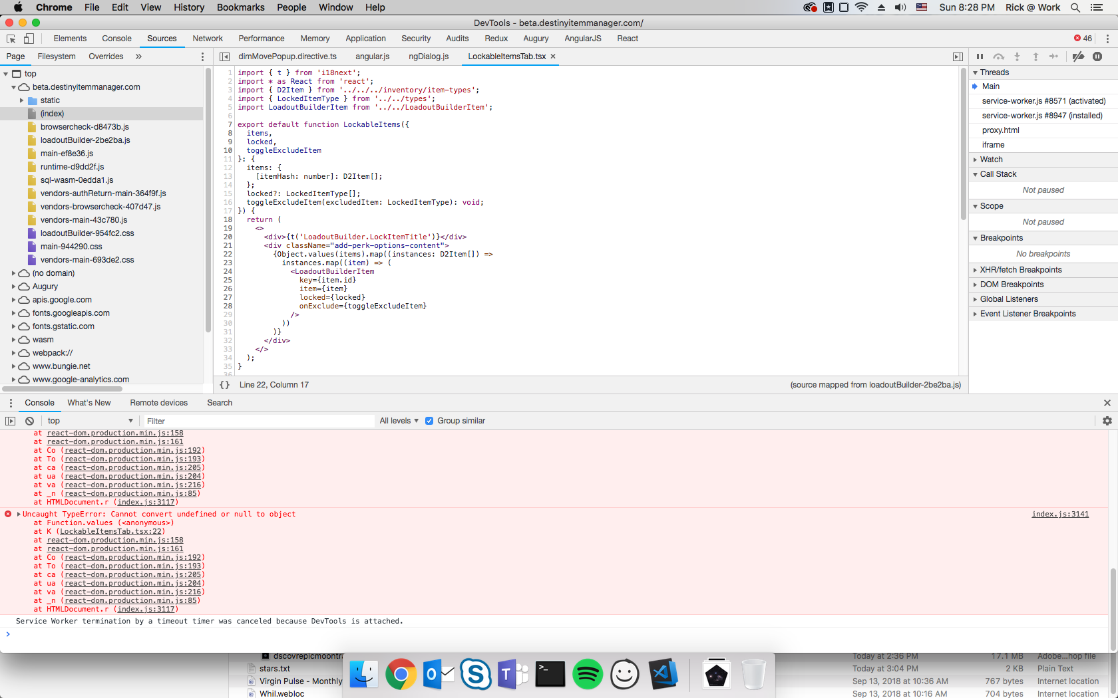Clear the console messages
Image resolution: width=1118 pixels, height=698 pixels.
coord(29,421)
